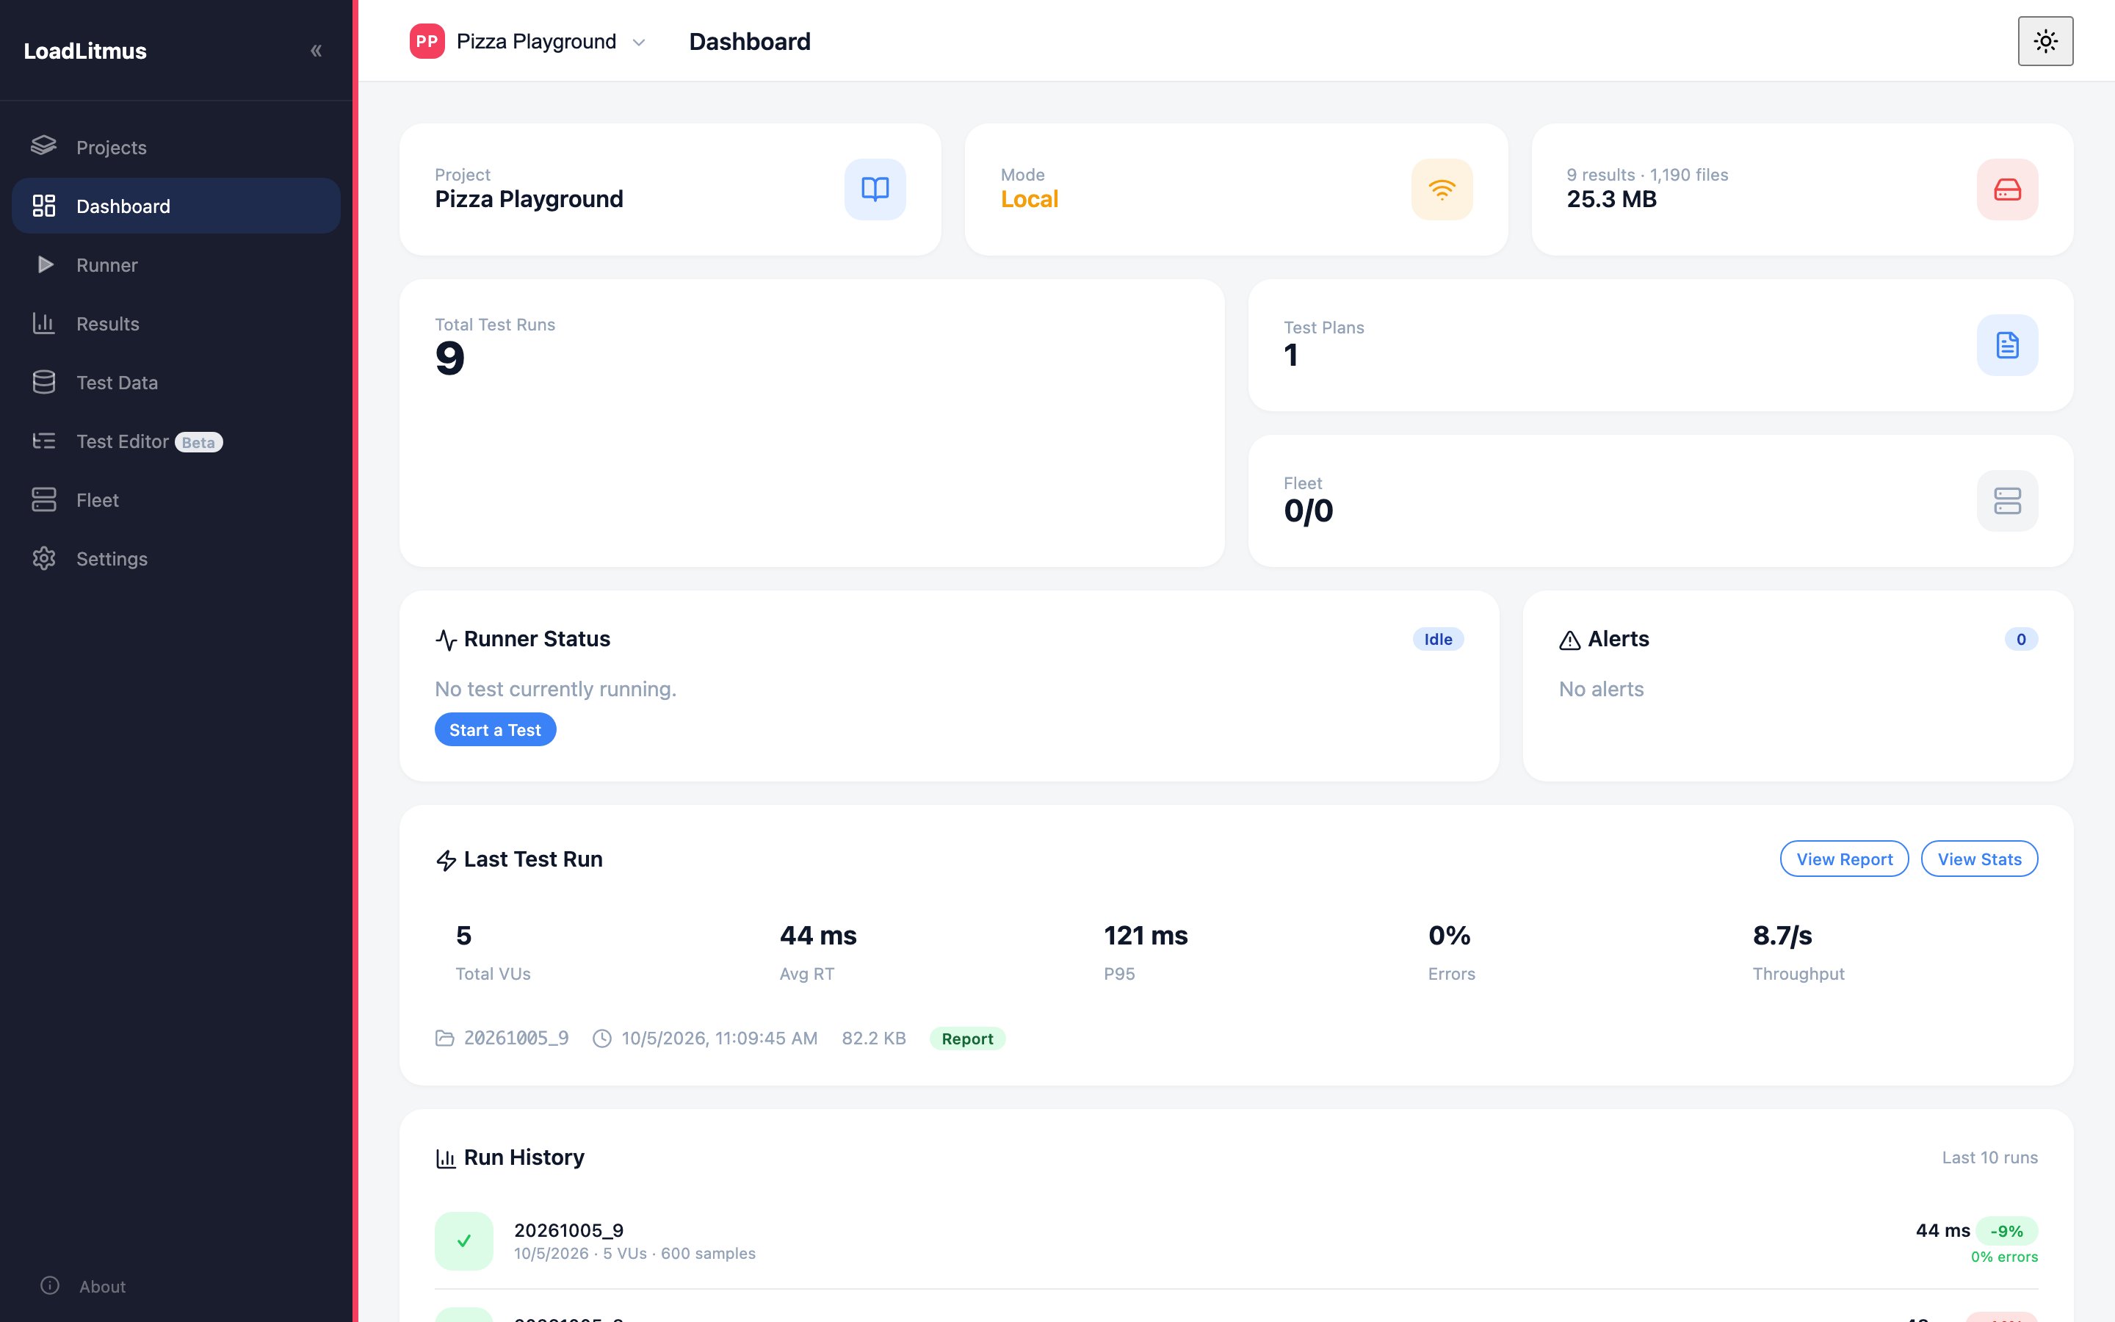Viewport: 2115px width, 1322px height.
Task: Click the Run History chart icon
Action: tap(446, 1158)
